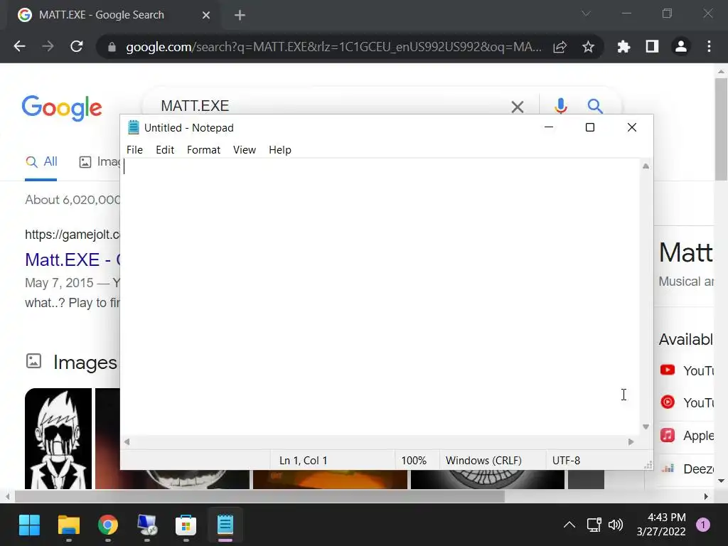Show hidden system tray icons
Screen dimensions: 728x546
(x=569, y=525)
